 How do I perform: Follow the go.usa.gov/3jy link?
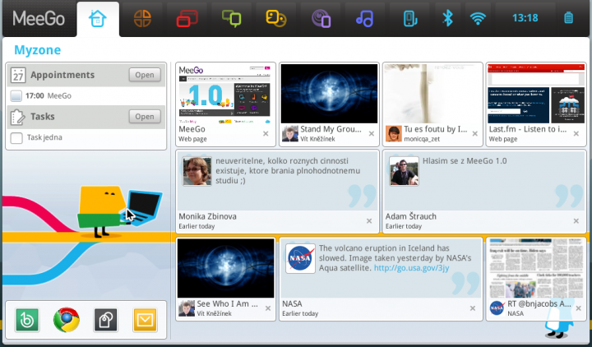click(x=412, y=268)
